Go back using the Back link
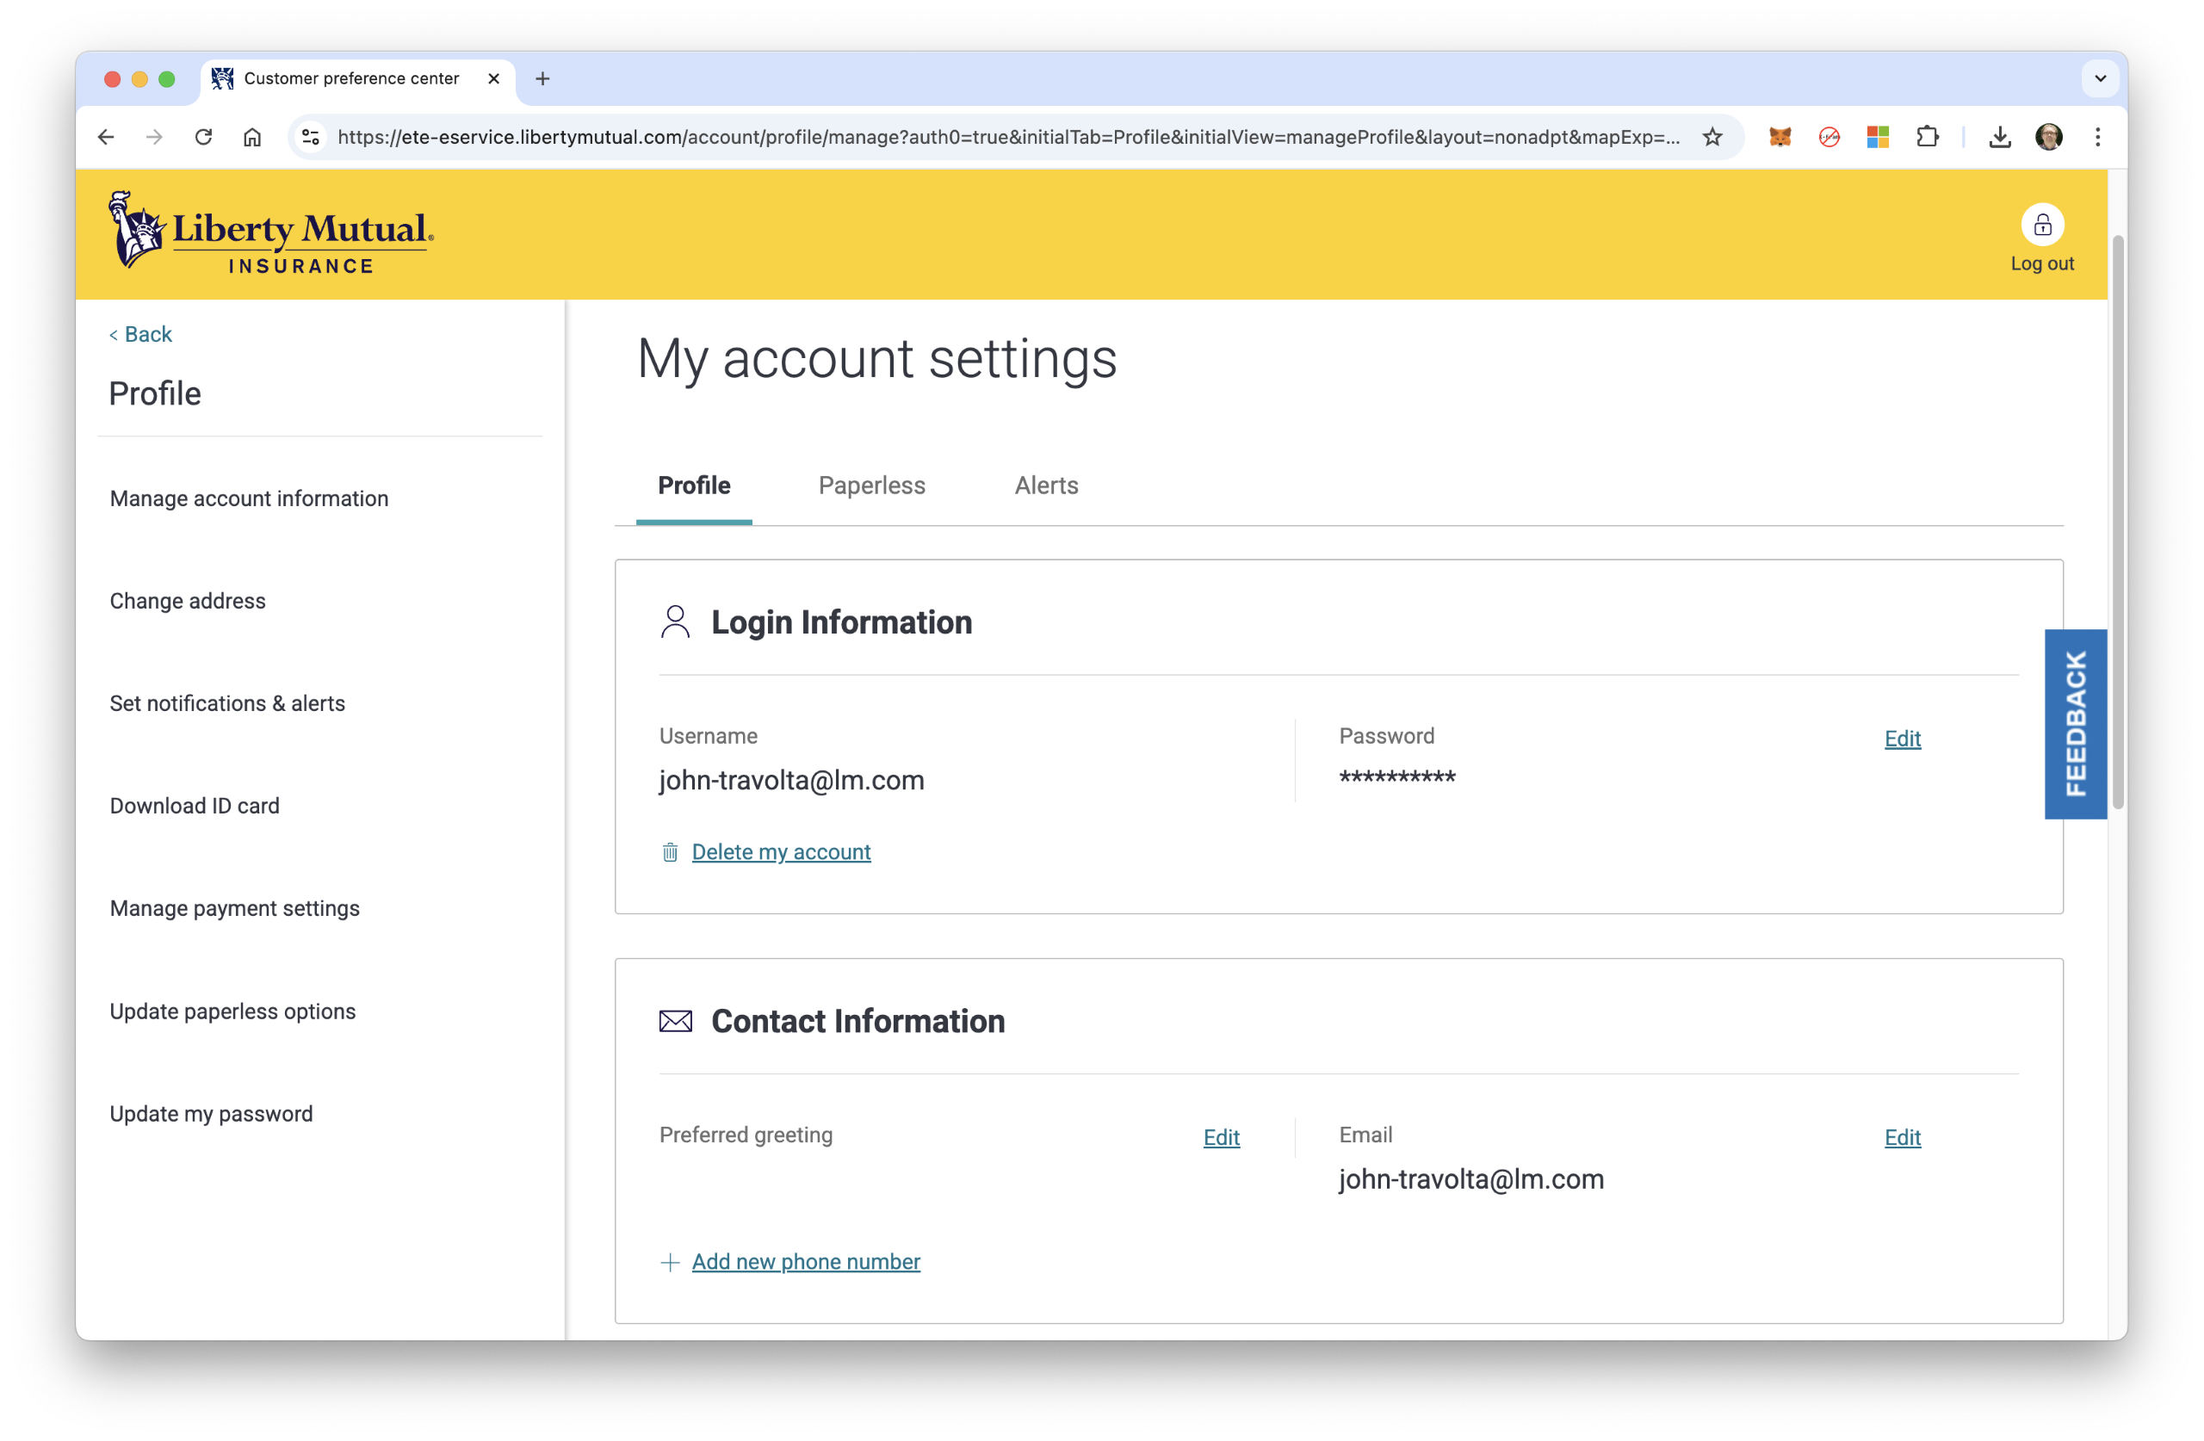 tap(142, 334)
